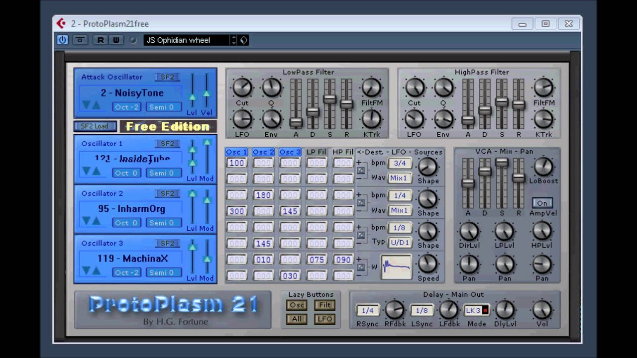Open the third LFO Typ U/D1 selector
This screenshot has height=358, width=637.
click(x=400, y=243)
